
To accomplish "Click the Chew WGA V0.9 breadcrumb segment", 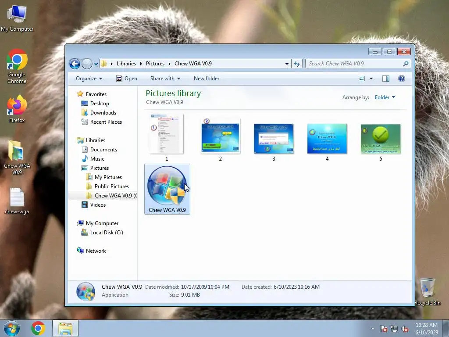I will (x=193, y=64).
